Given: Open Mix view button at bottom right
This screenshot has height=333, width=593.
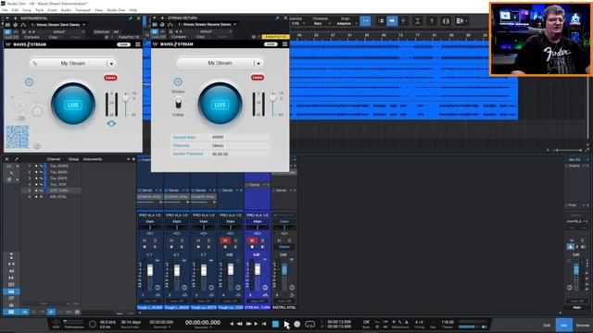Looking at the screenshot, I should 564,325.
